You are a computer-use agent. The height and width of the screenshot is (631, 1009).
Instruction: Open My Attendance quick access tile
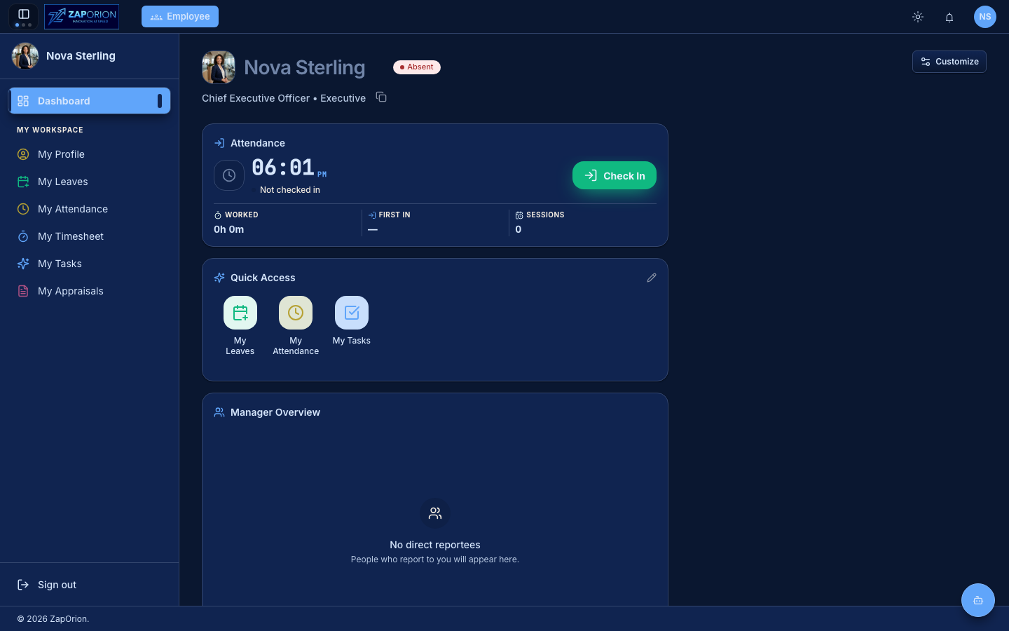pos(296,326)
